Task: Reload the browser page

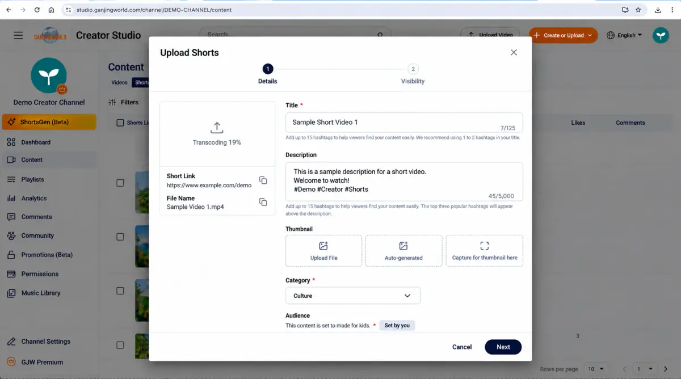Action: 37,10
